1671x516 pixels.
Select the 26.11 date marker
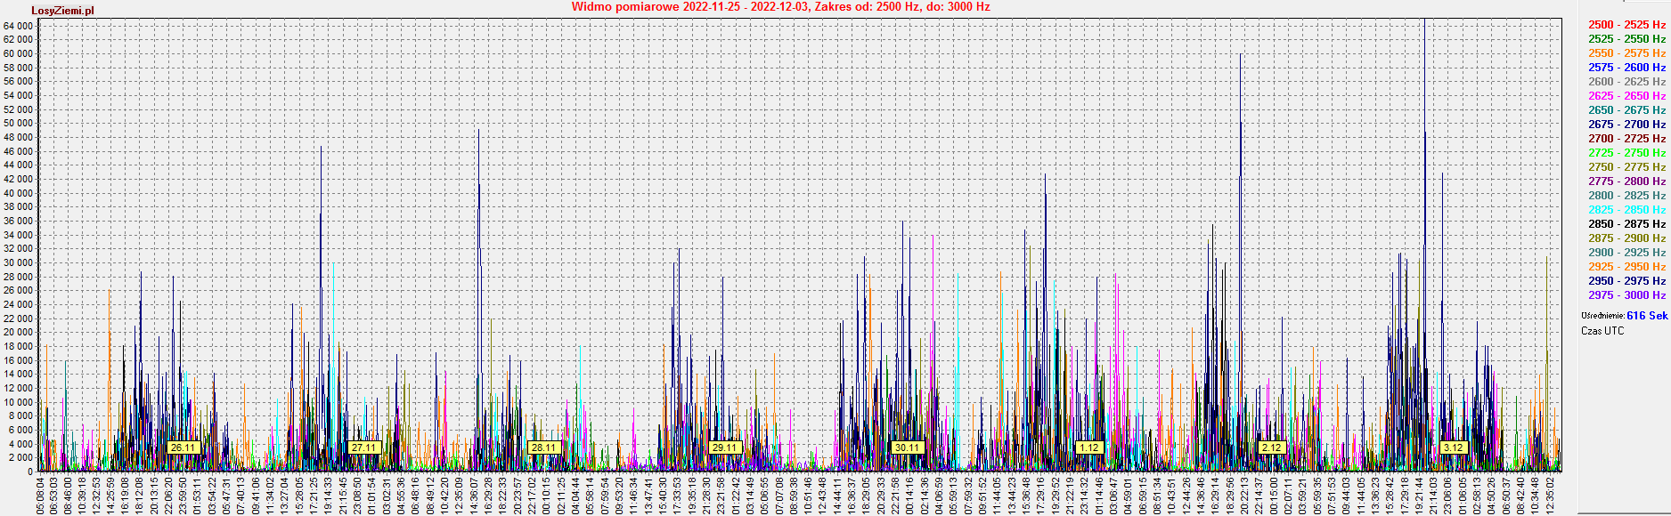(183, 447)
